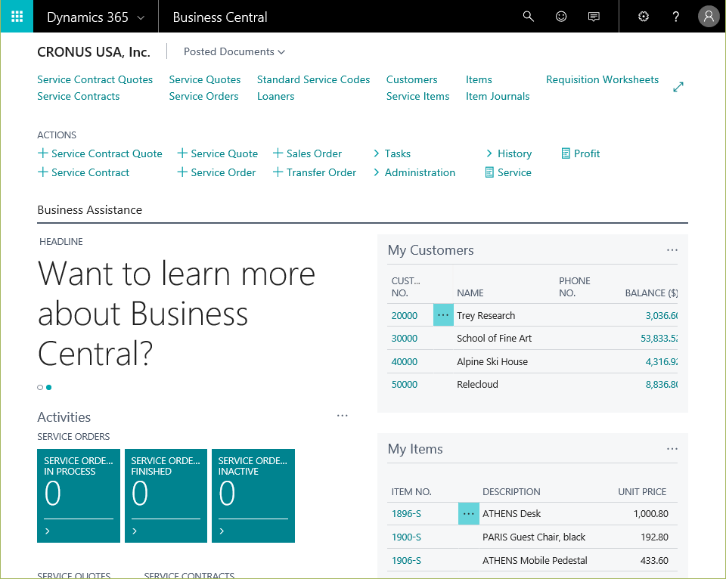Open the user account avatar
The image size is (726, 579).
click(709, 17)
